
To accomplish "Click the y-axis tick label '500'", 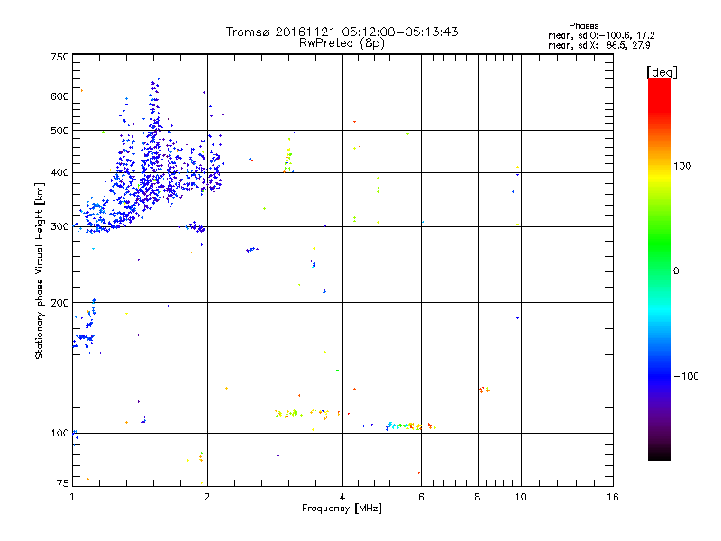I will pyautogui.click(x=59, y=131).
